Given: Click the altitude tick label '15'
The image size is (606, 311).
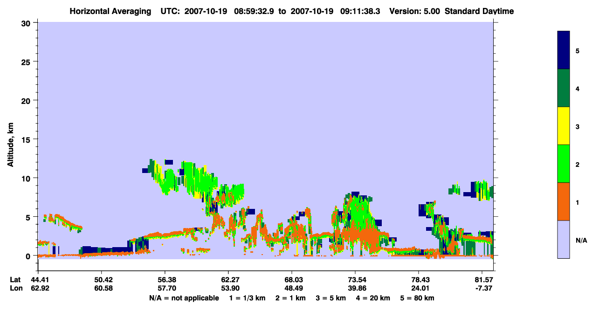Looking at the screenshot, I should (27, 139).
